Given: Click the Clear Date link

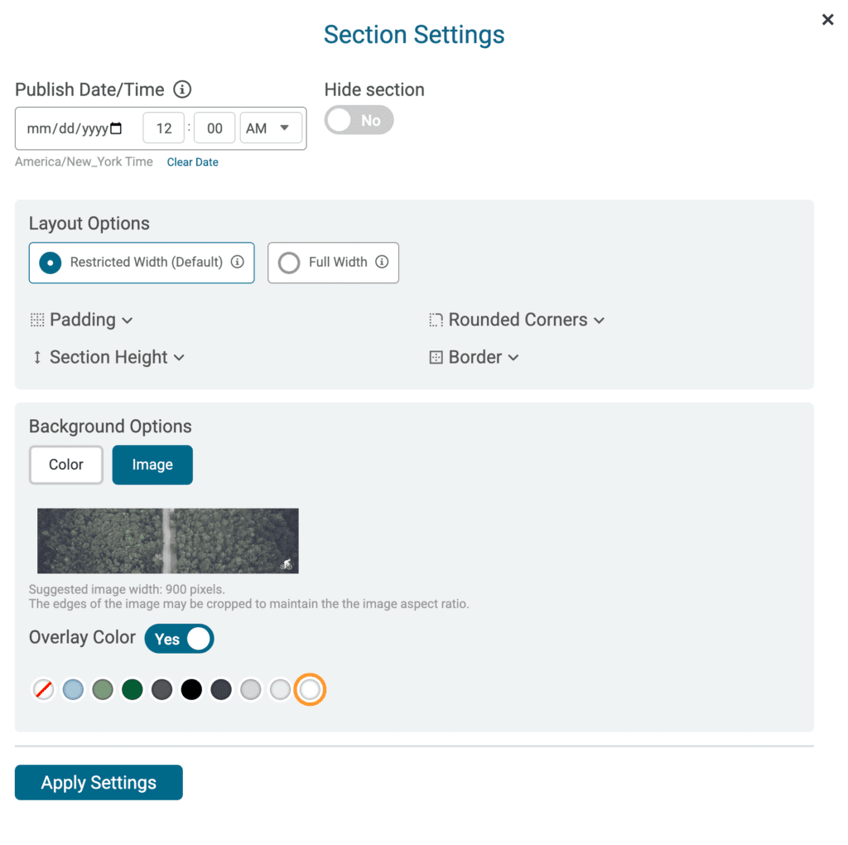Looking at the screenshot, I should [x=192, y=162].
